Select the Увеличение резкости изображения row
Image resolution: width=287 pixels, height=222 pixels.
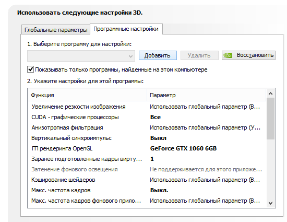(147, 107)
